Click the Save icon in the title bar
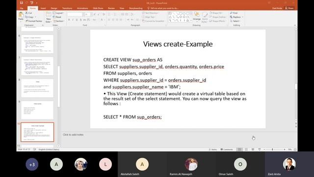Image resolution: width=314 pixels, height=177 pixels. point(22,2)
